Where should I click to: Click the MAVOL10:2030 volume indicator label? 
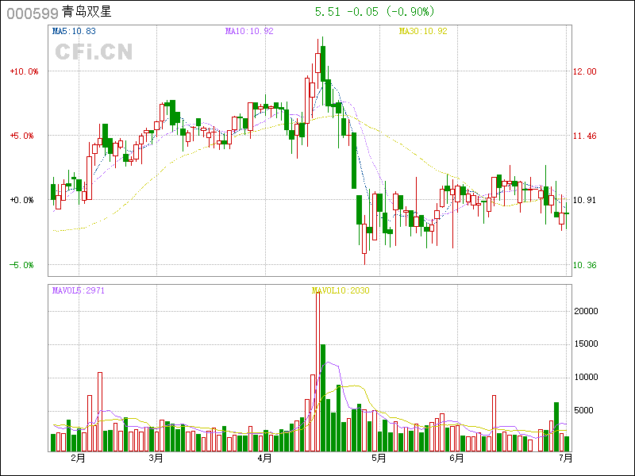341,290
